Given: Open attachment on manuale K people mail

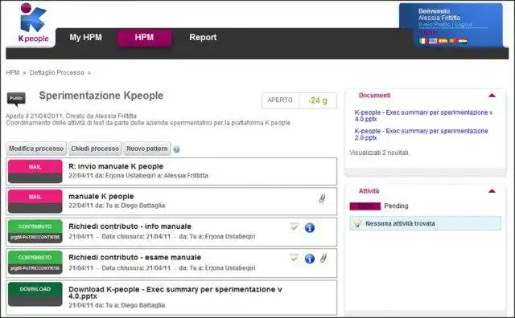Looking at the screenshot, I should (x=322, y=198).
